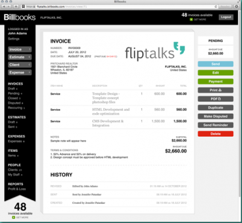
Task: Expand the Invoice dropdown button
Action: point(20,49)
